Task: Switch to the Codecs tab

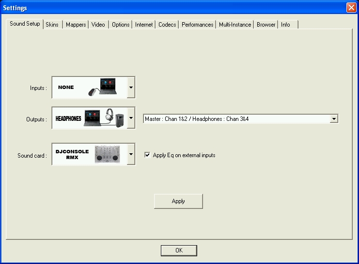Action: 167,25
